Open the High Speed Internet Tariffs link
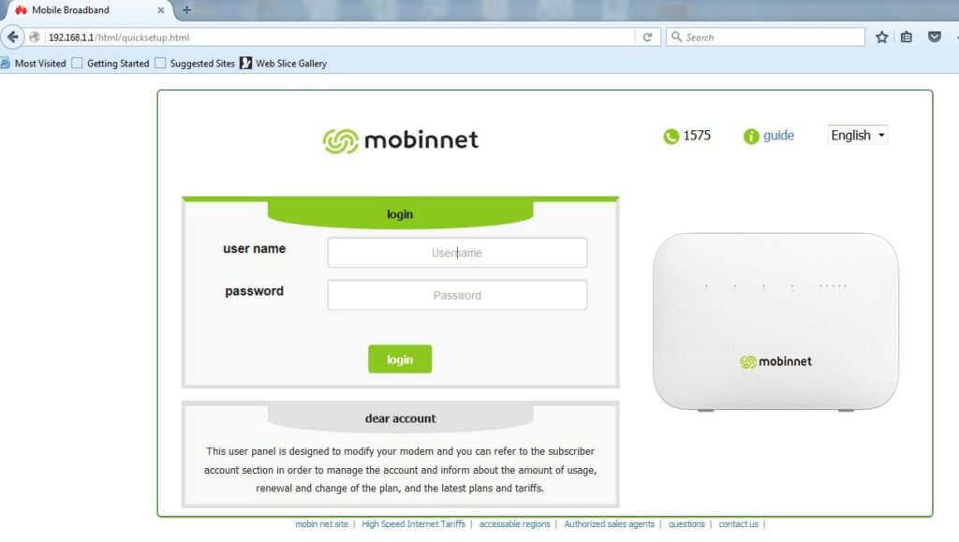This screenshot has width=959, height=542. click(413, 524)
